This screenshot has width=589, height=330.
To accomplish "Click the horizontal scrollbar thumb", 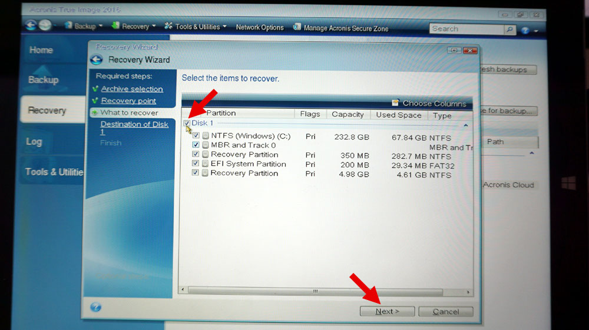I will tap(315, 291).
